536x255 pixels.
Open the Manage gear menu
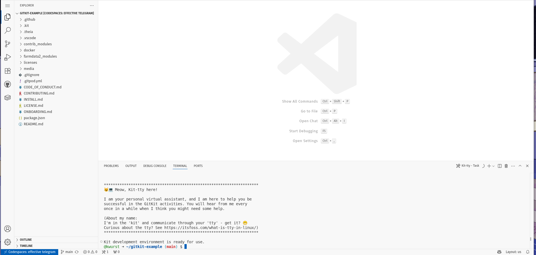8,242
